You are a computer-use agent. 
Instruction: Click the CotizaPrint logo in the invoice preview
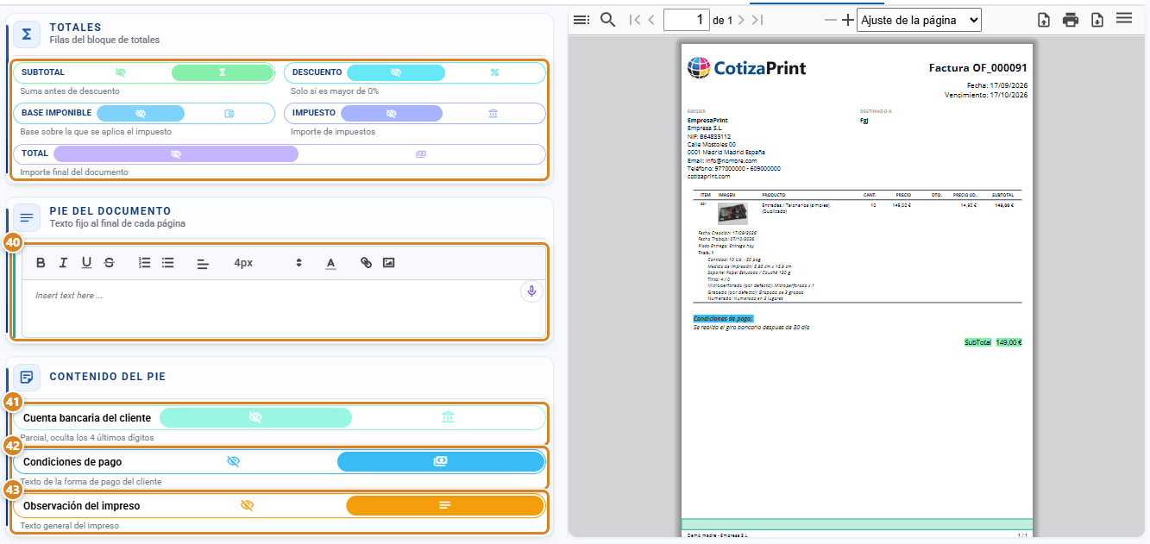pos(746,67)
